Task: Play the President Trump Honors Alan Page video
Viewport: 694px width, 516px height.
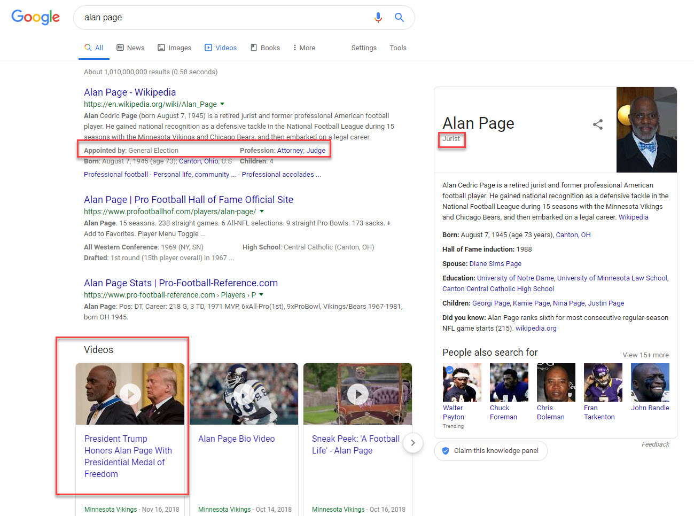Action: click(x=130, y=394)
